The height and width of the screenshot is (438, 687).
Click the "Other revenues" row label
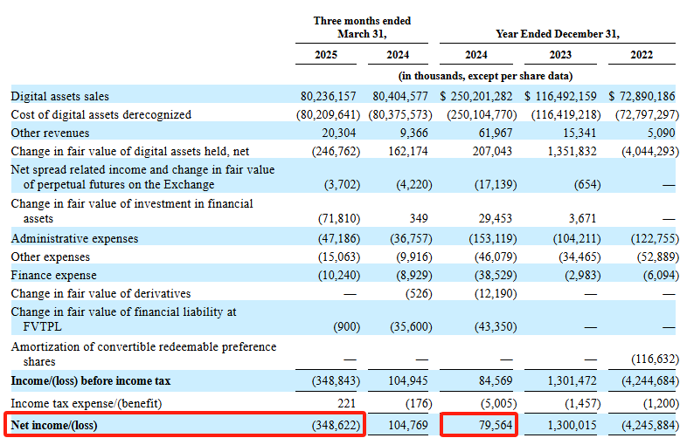click(49, 133)
